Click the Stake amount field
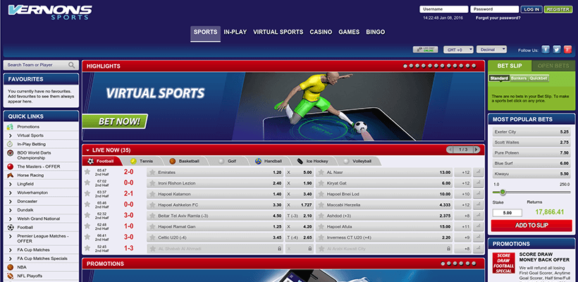The width and height of the screenshot is (578, 282). coord(508,213)
